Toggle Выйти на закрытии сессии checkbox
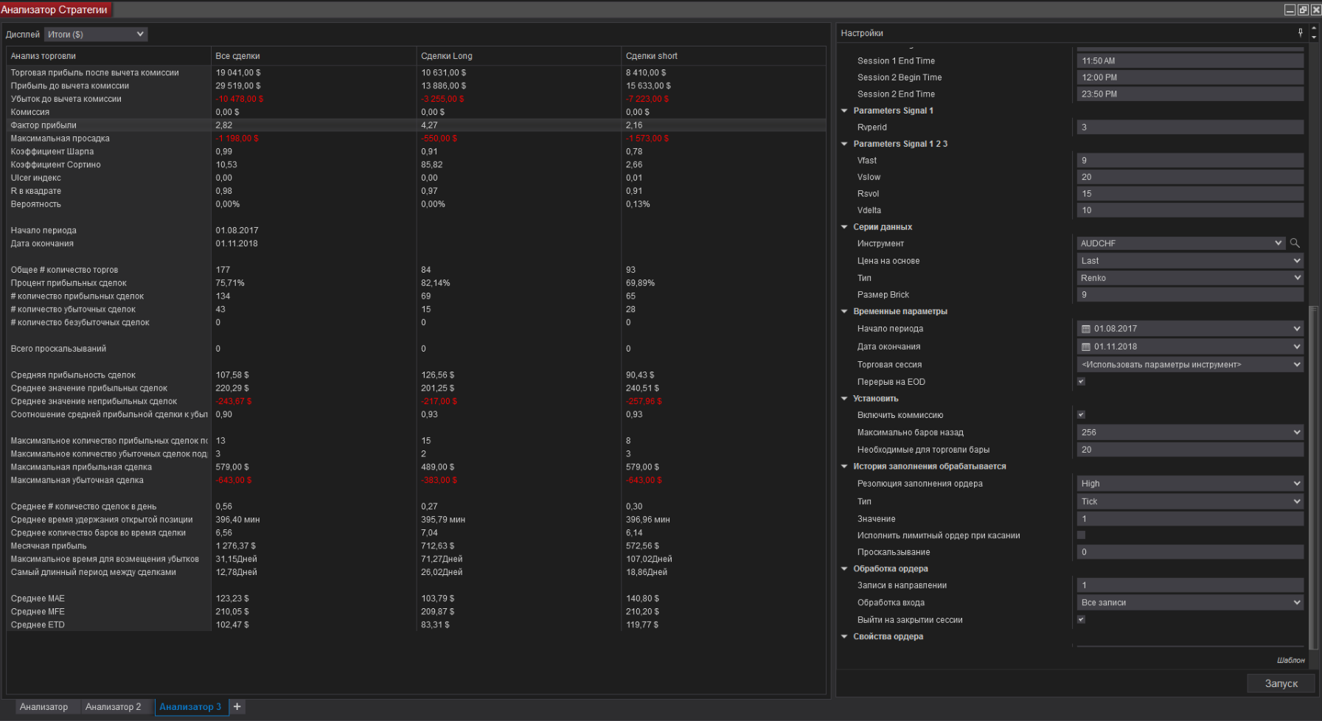Screen dimensions: 1322x721 coord(1081,619)
